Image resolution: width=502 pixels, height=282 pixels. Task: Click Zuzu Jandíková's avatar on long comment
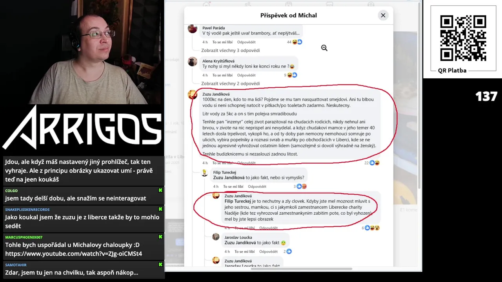[193, 94]
